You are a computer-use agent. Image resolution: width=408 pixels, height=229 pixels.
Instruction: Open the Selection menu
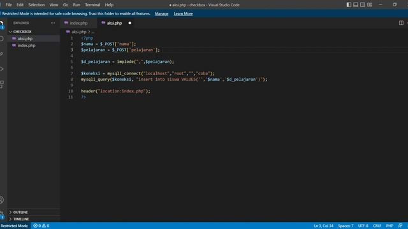click(36, 4)
